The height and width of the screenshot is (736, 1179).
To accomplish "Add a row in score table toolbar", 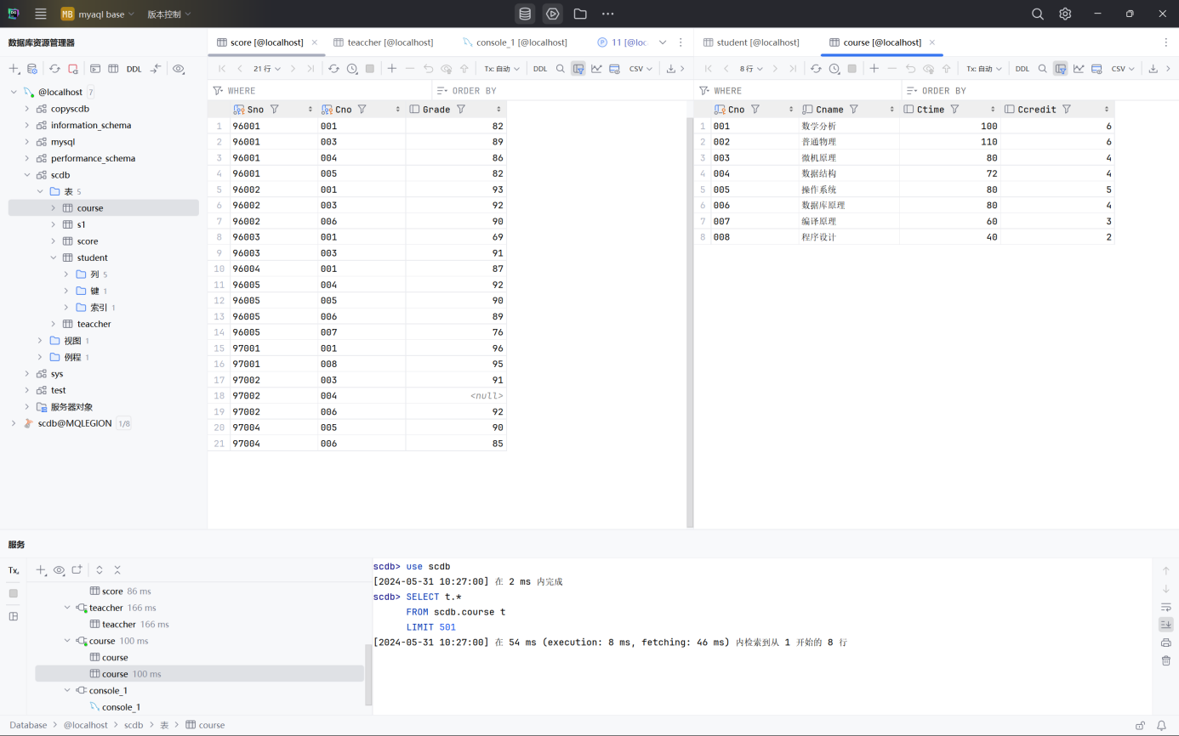I will click(392, 69).
